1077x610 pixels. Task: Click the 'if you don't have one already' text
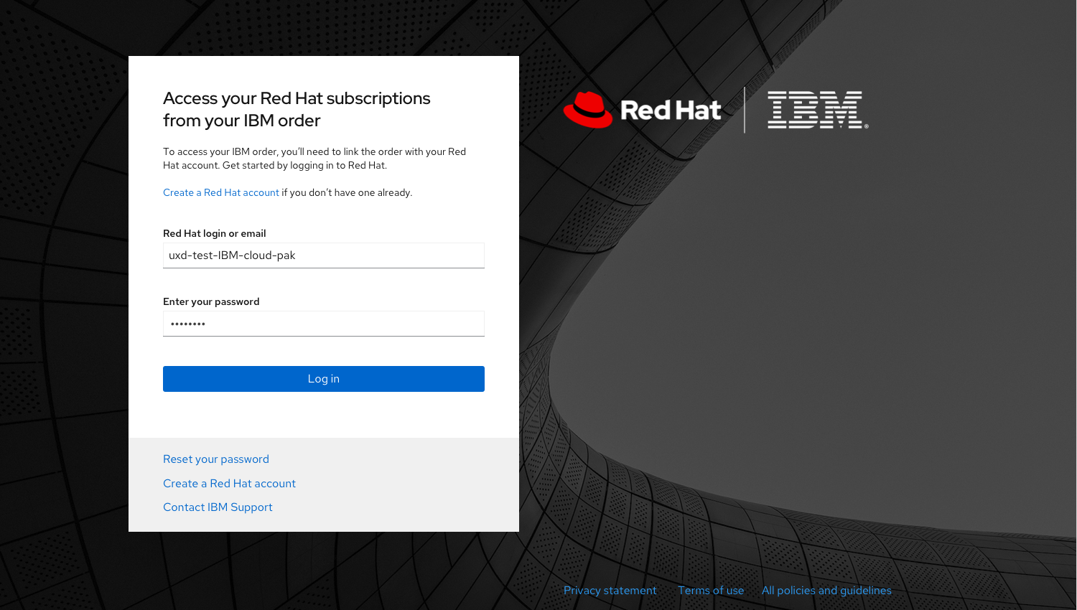(x=347, y=192)
